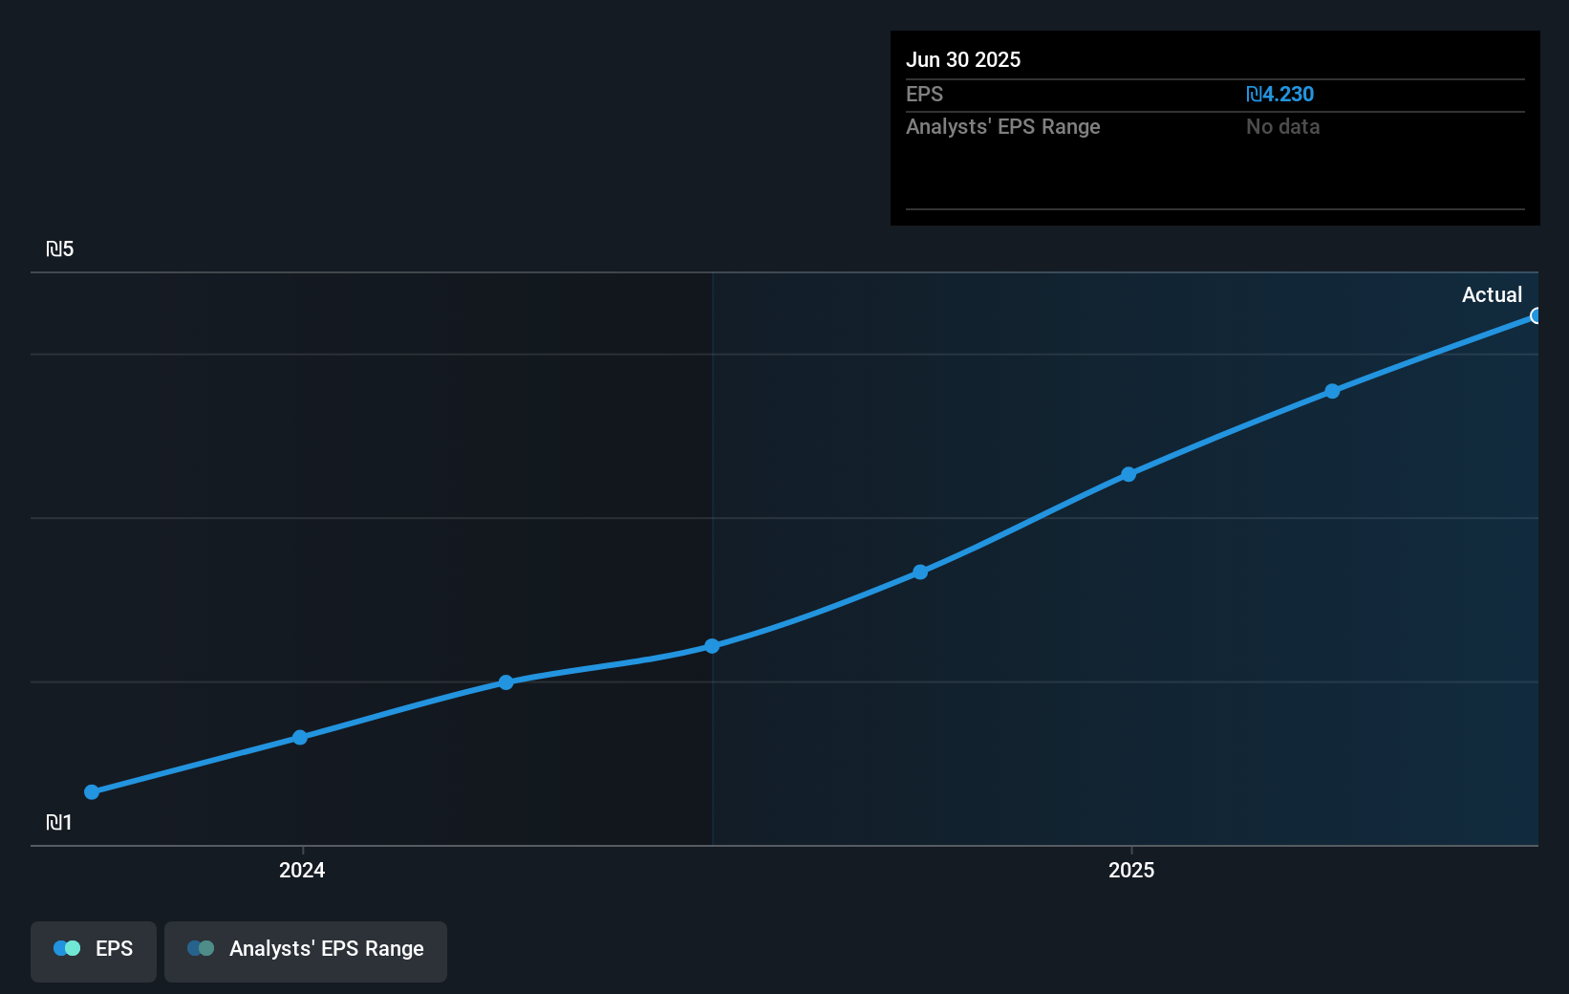The image size is (1569, 994).
Task: Select the second-to-last EPS data point
Action: coord(1332,390)
